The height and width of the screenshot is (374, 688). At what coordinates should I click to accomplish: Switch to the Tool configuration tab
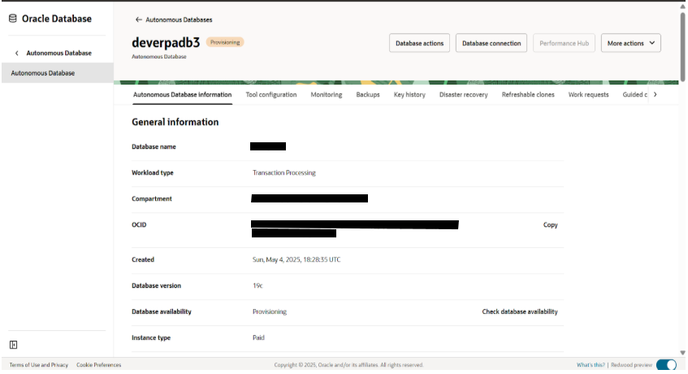pos(271,94)
